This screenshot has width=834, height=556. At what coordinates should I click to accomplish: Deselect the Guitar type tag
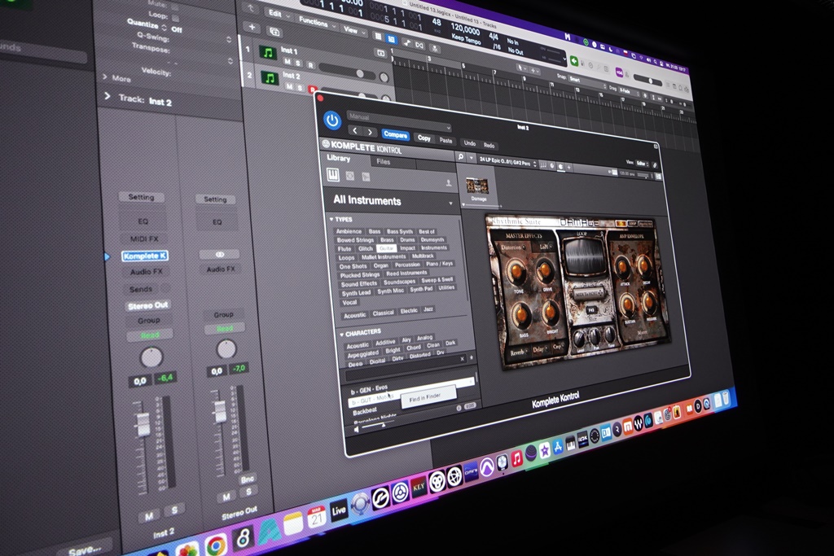click(x=386, y=248)
